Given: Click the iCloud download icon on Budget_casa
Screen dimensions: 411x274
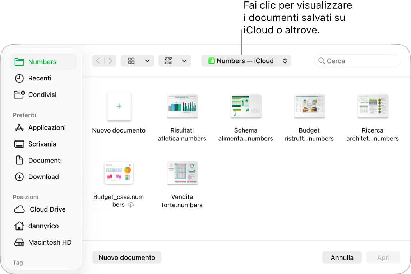Looking at the screenshot, I should click(130, 205).
